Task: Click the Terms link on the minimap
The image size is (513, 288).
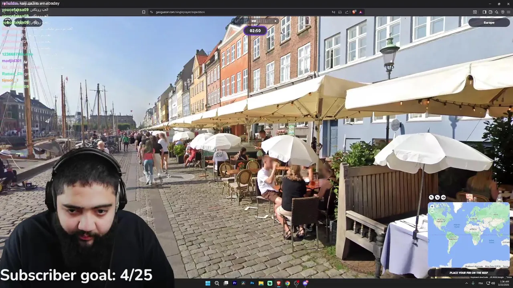Action: (506, 266)
